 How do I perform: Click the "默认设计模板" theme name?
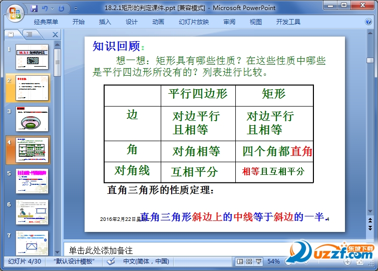click(x=74, y=261)
